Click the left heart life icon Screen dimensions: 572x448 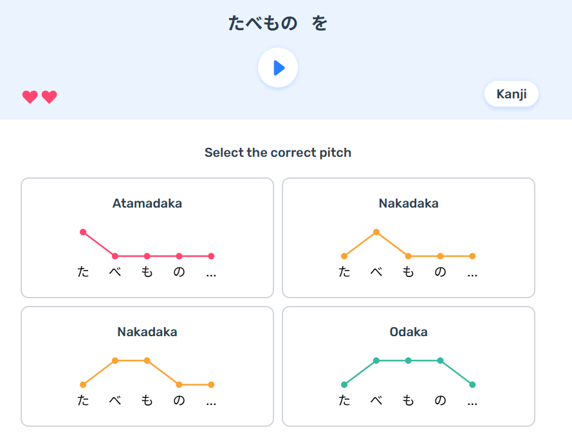point(30,97)
